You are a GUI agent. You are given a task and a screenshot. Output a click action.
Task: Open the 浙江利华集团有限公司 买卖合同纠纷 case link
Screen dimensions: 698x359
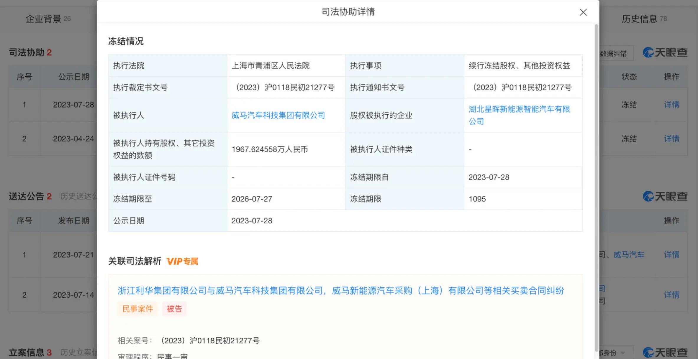[340, 291]
